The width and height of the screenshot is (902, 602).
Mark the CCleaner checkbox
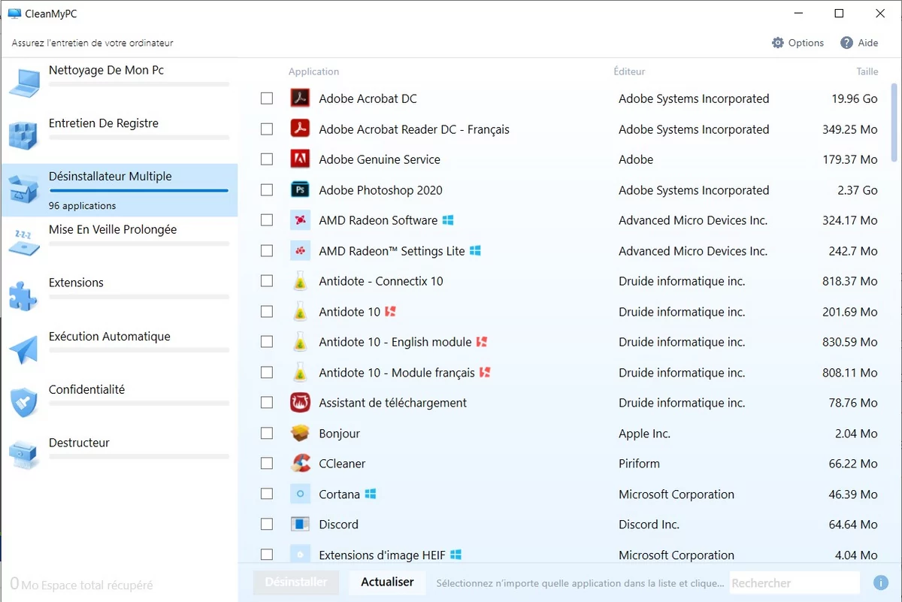(267, 464)
